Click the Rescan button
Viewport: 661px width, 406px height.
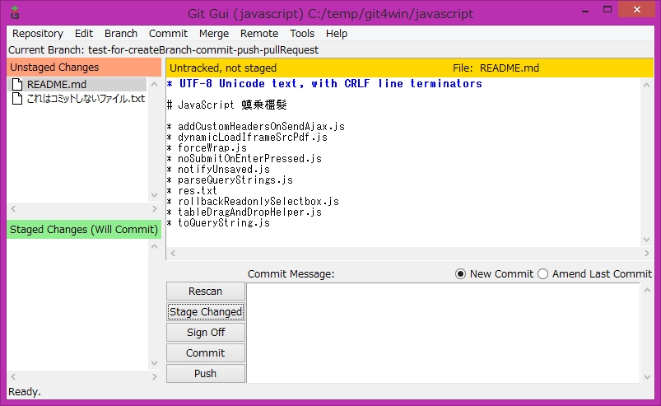[206, 292]
